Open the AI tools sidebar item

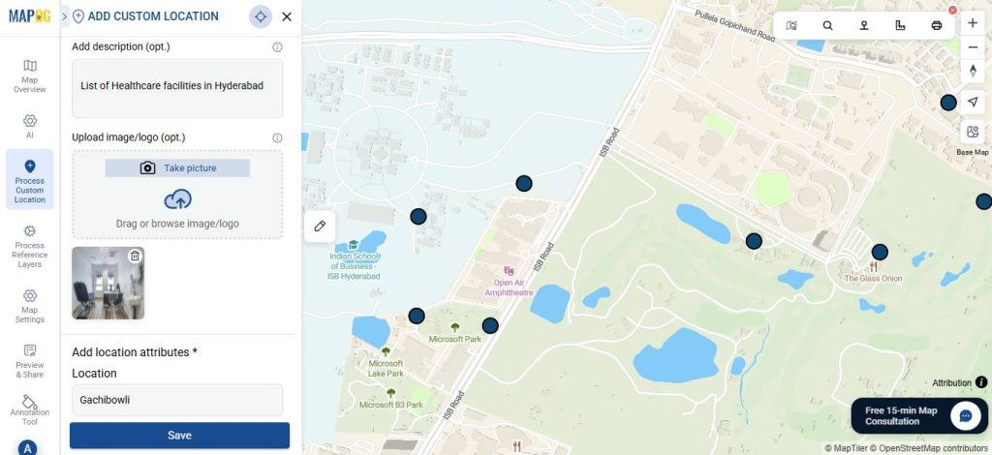pos(30,127)
